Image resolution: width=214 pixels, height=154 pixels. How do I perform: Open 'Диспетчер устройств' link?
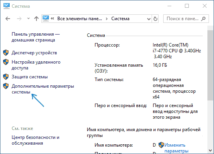pos(34,53)
